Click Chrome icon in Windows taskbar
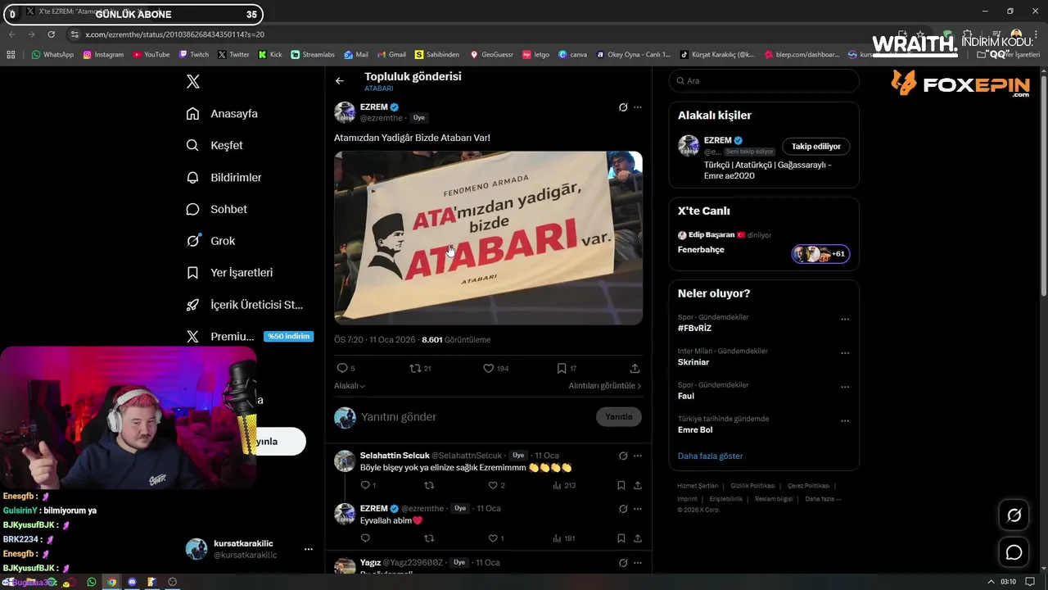1048x590 pixels. (x=111, y=582)
